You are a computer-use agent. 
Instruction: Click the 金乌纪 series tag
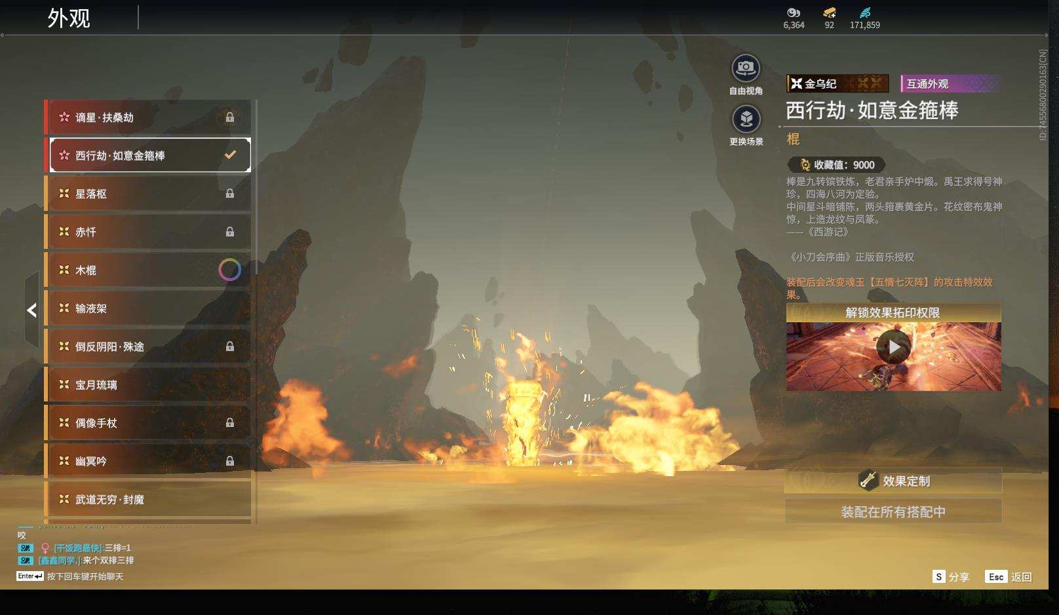click(x=838, y=83)
